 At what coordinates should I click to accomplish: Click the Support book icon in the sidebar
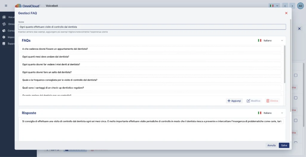(x=4, y=44)
